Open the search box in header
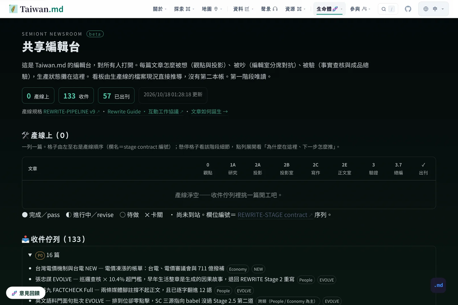The image size is (458, 305). tap(388, 9)
